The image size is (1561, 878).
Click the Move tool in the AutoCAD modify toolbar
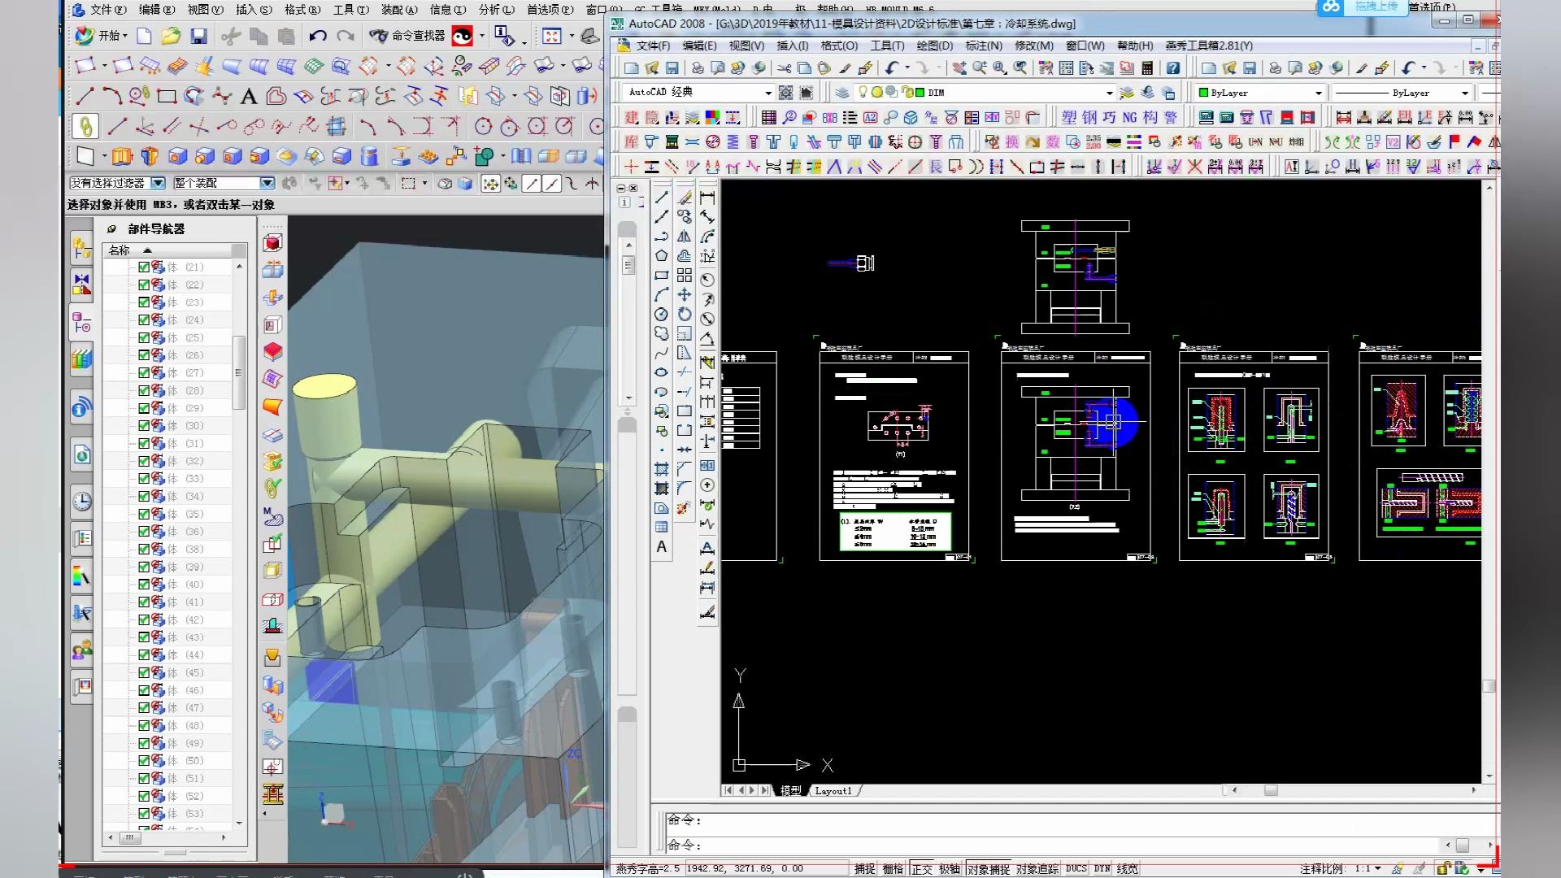point(685,295)
